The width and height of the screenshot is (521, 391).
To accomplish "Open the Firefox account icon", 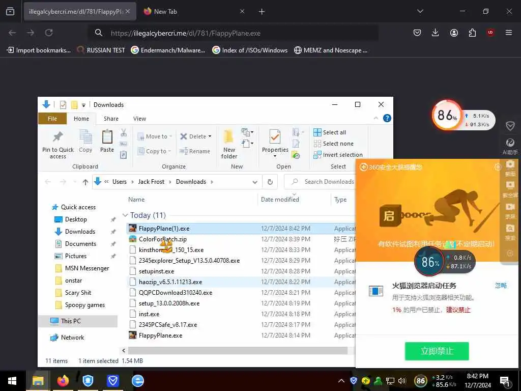I will click(x=454, y=33).
